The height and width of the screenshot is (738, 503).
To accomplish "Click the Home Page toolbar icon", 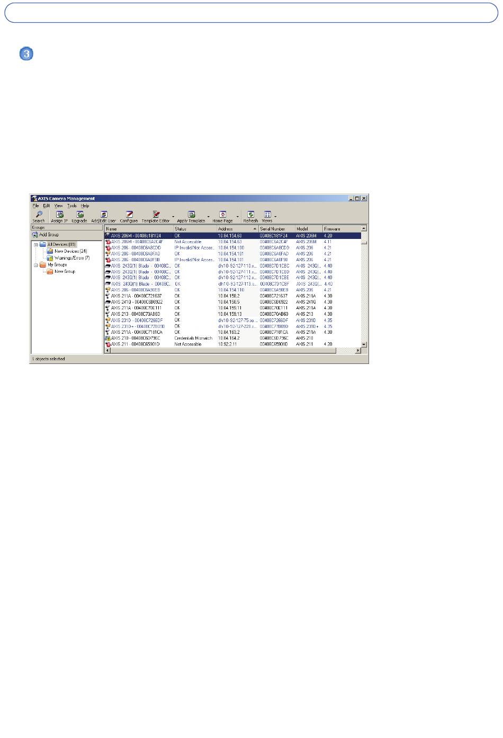I will coord(223,215).
